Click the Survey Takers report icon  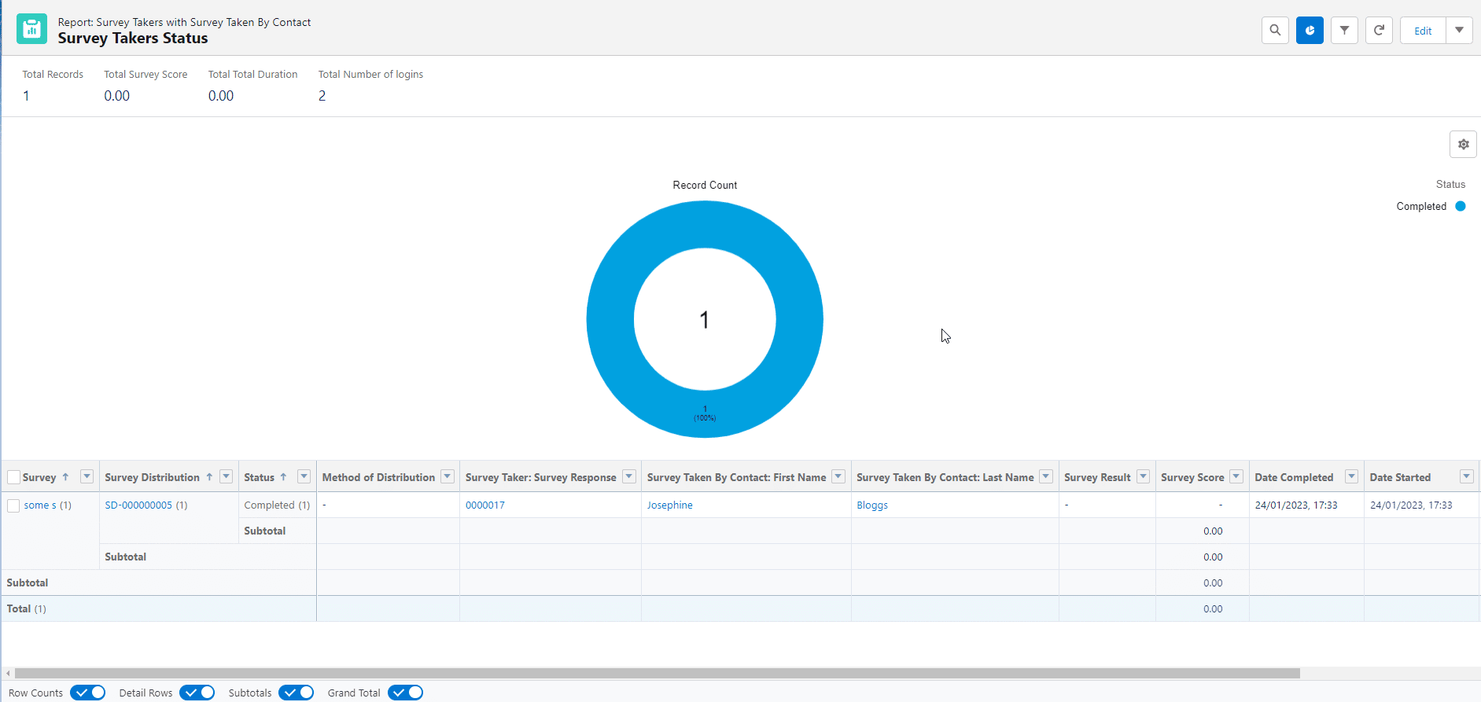(31, 29)
